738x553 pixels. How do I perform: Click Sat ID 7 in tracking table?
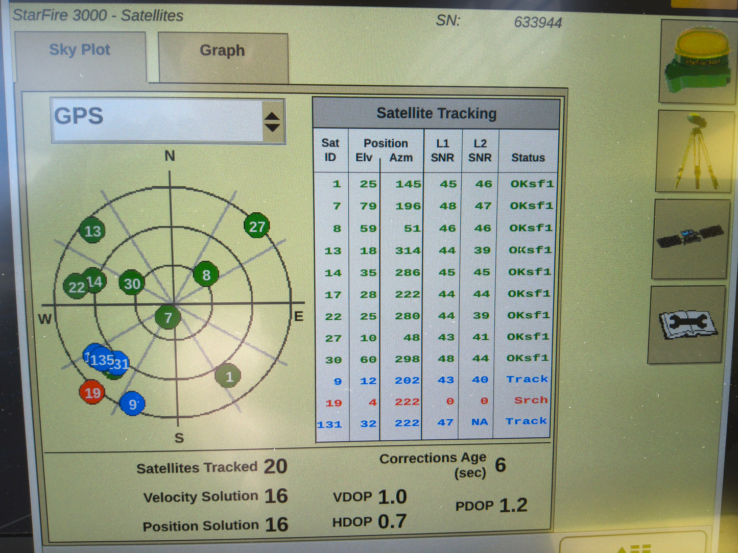click(337, 206)
